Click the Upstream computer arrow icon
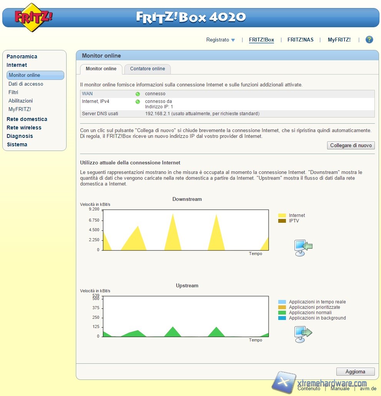 [x=303, y=334]
